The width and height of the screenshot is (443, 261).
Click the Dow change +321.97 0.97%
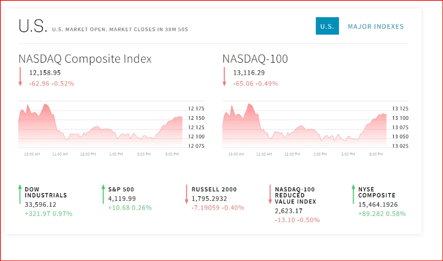coord(49,214)
